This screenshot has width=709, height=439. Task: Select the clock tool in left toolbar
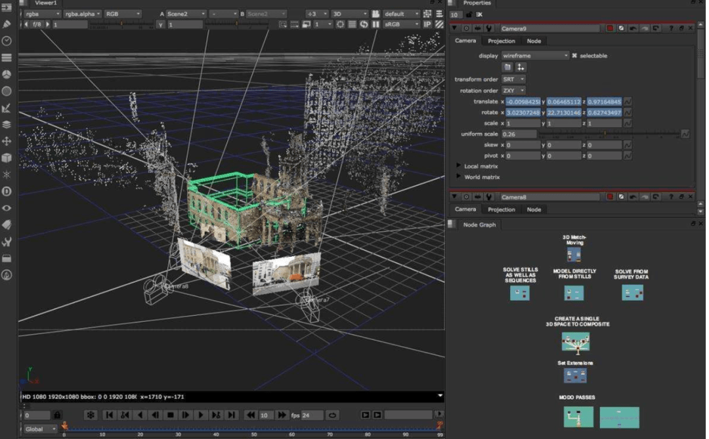pos(7,41)
